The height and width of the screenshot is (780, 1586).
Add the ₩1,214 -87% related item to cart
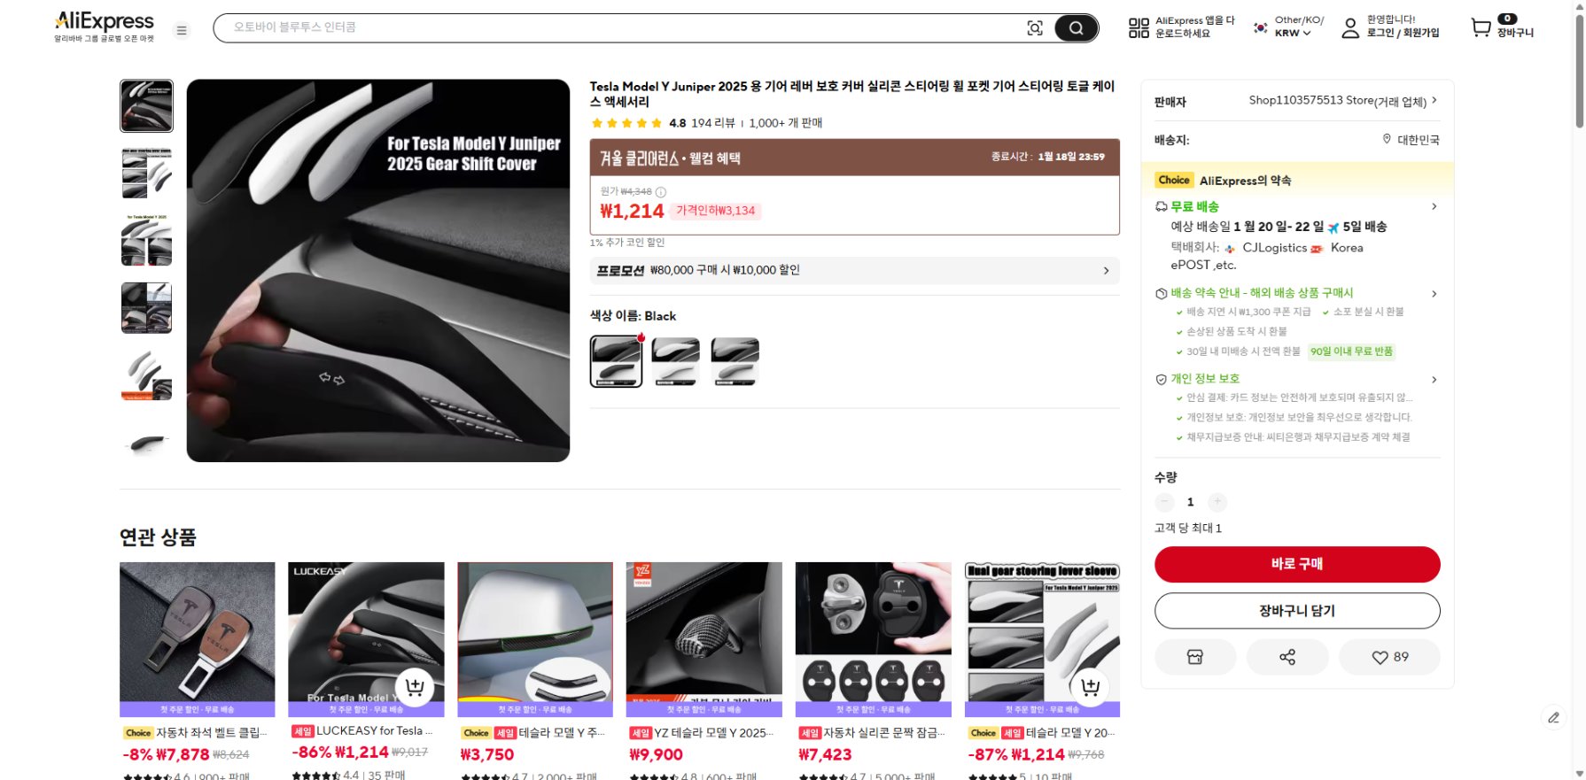[x=1090, y=686]
